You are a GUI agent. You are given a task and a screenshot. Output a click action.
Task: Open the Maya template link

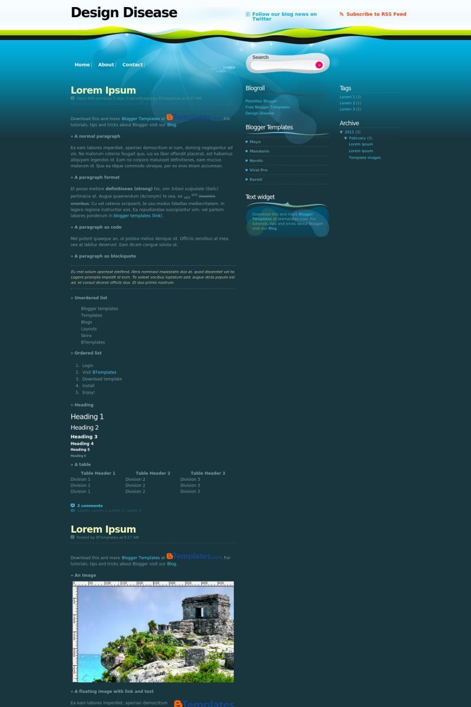click(x=255, y=141)
